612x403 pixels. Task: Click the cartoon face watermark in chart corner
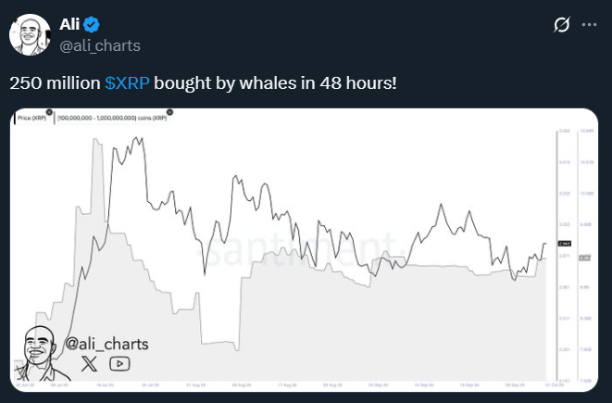pyautogui.click(x=39, y=350)
